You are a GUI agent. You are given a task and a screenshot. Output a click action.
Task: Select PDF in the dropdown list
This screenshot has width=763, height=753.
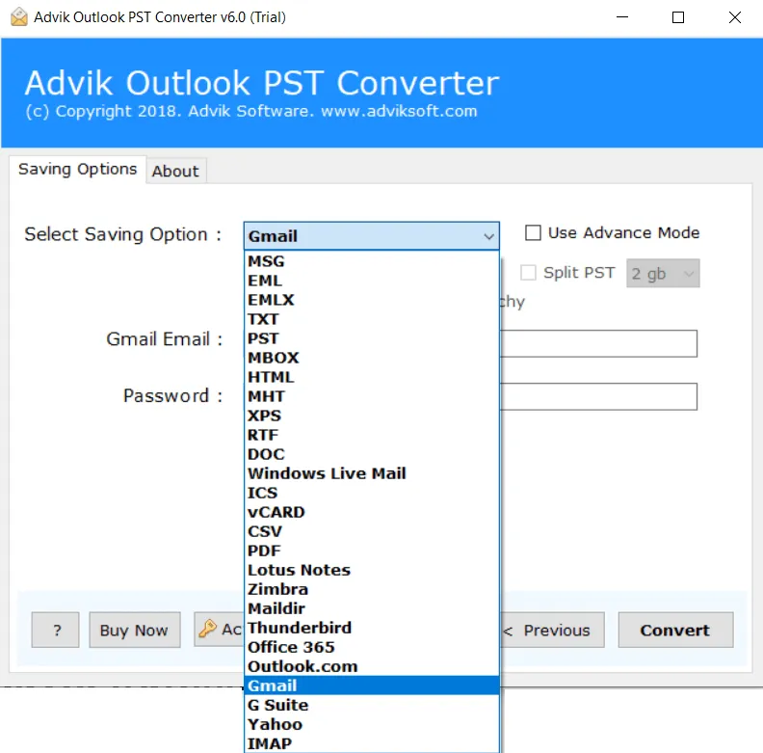click(x=372, y=551)
